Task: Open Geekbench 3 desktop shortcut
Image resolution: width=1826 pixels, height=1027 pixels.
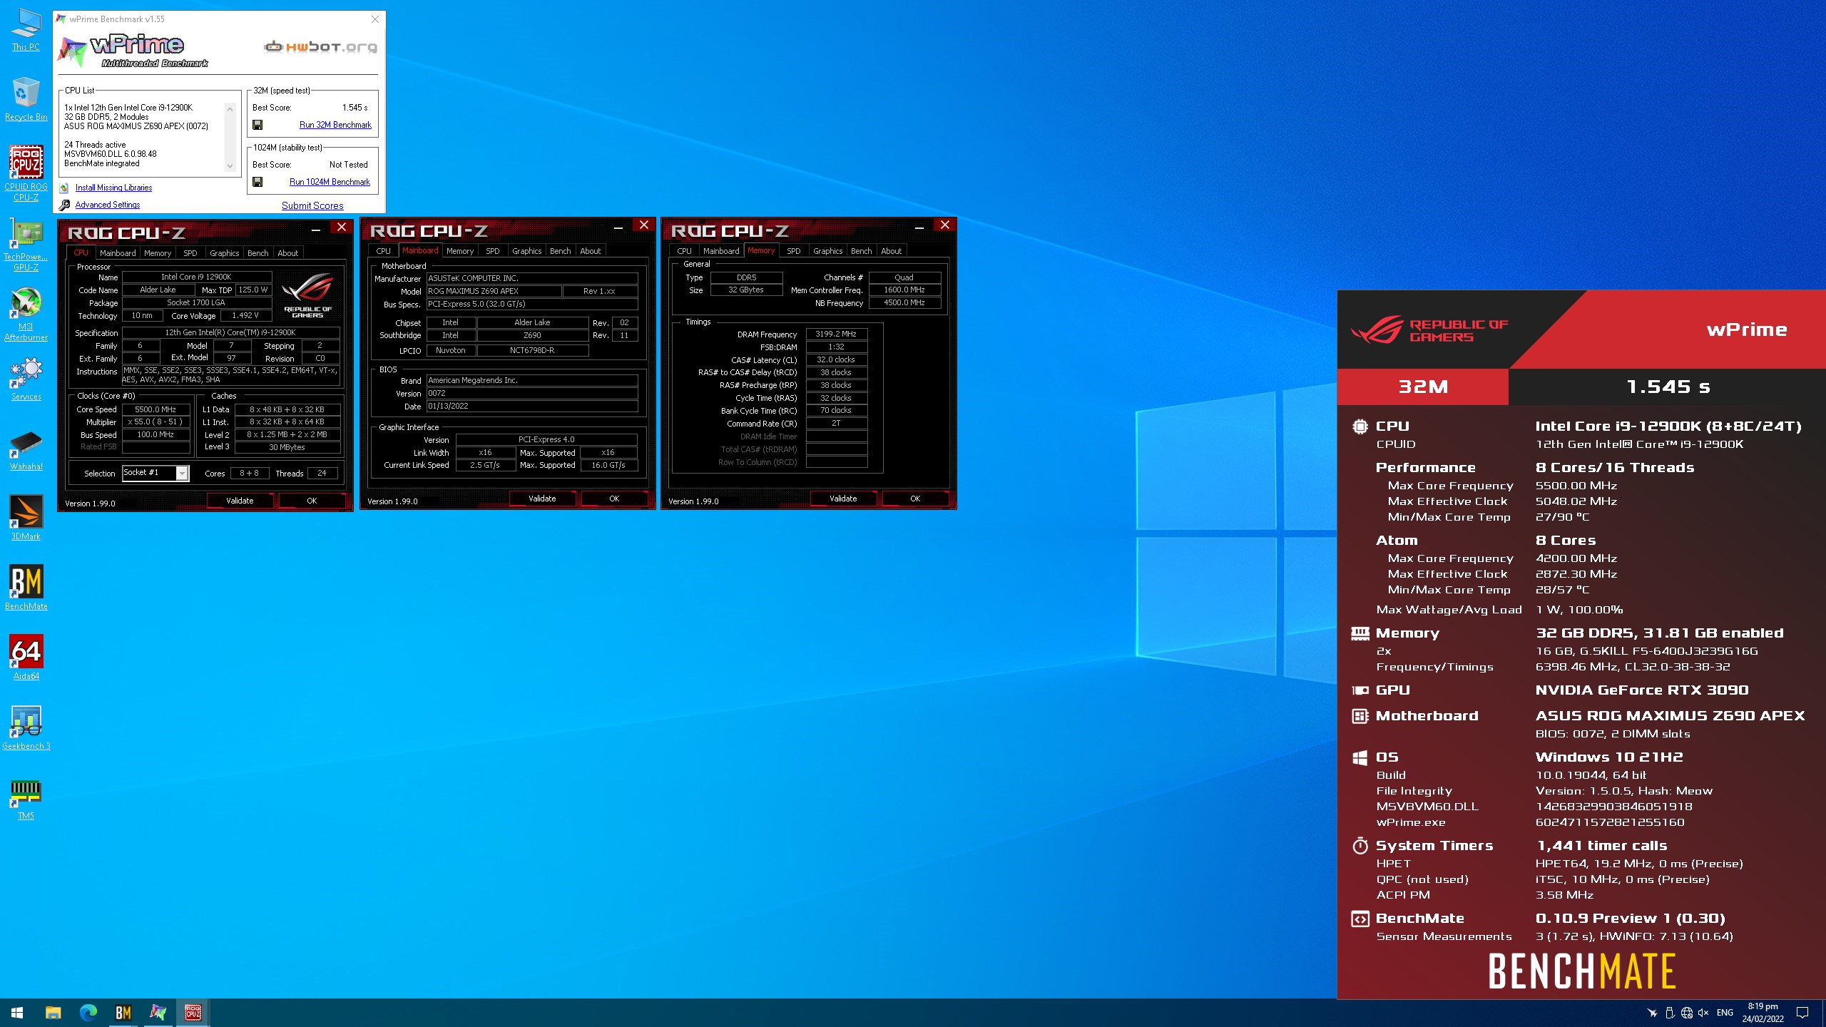Action: 26,728
